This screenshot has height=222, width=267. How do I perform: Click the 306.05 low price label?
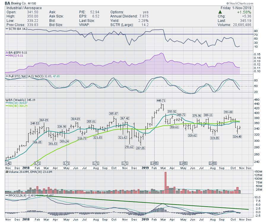[x=37, y=142]
